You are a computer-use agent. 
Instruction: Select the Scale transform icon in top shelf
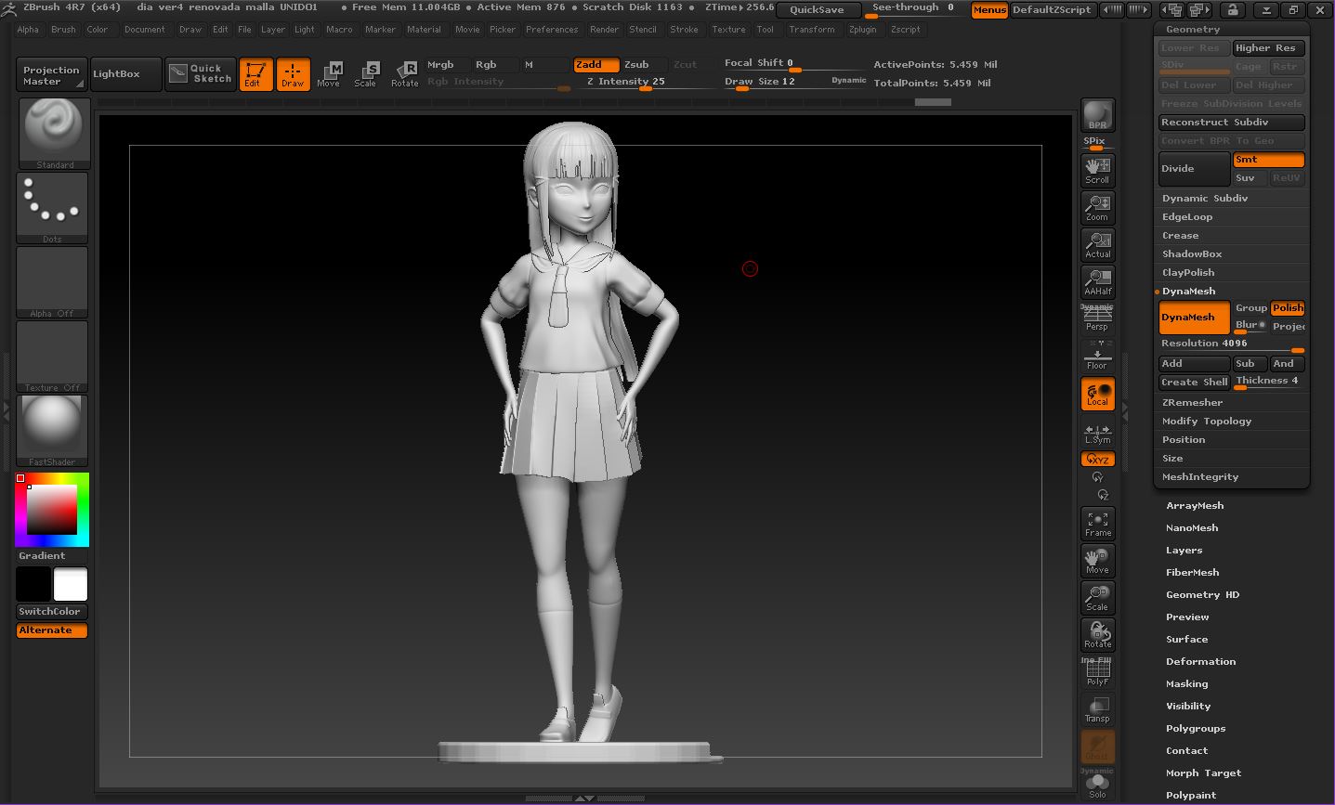coord(367,74)
